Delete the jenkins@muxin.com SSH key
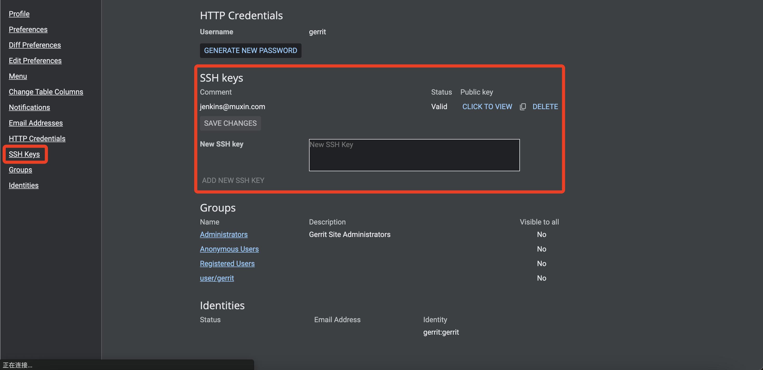This screenshot has height=370, width=763. point(545,107)
